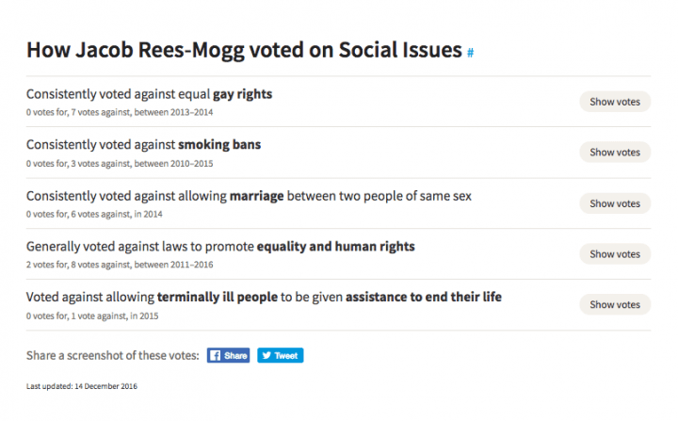Viewport: 678px width, 421px height.
Task: Click the gay rights vote count summary
Action: coord(120,112)
